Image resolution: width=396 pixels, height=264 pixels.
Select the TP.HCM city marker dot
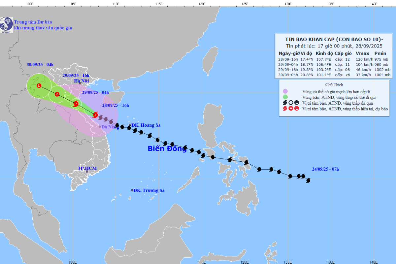[x=87, y=172]
